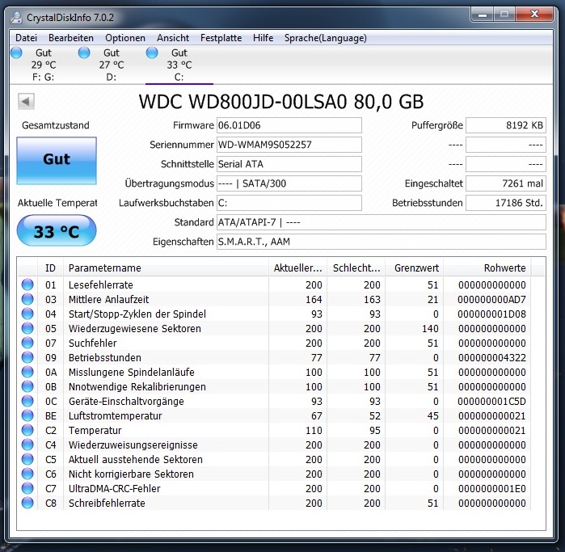Click status icon for Start/Stopp-Zyklen row
The height and width of the screenshot is (552, 565).
[27, 314]
